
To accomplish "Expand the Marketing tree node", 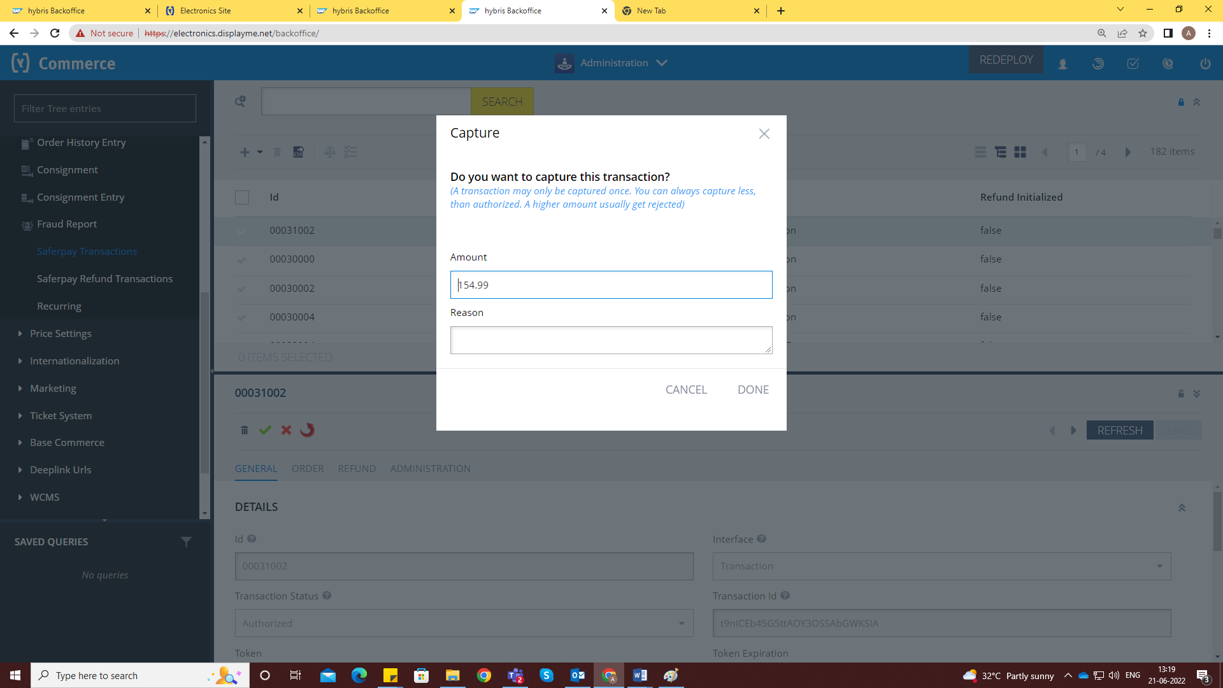I will point(20,389).
